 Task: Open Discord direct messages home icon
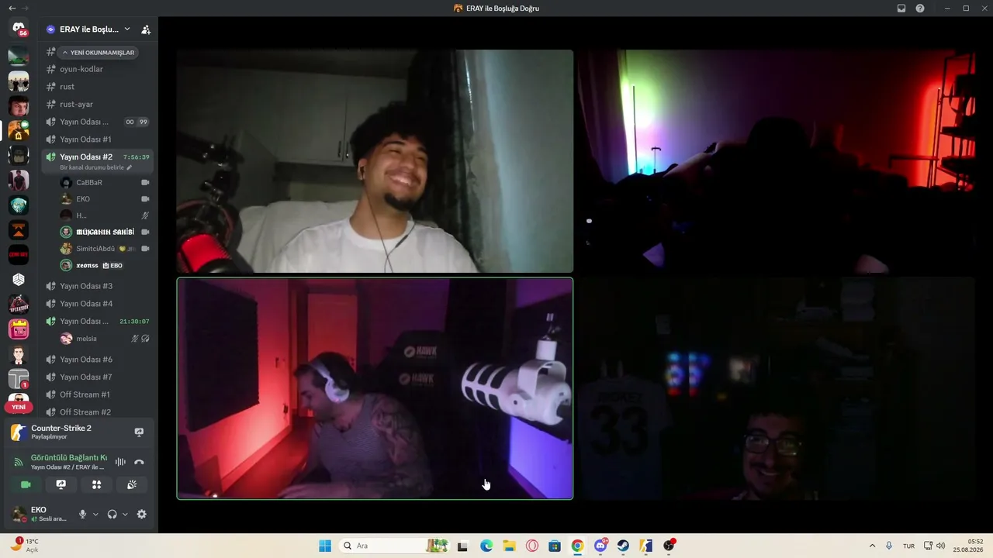click(19, 29)
